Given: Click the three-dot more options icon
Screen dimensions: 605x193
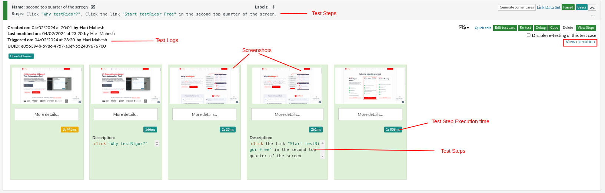Looking at the screenshot, I should [593, 15].
